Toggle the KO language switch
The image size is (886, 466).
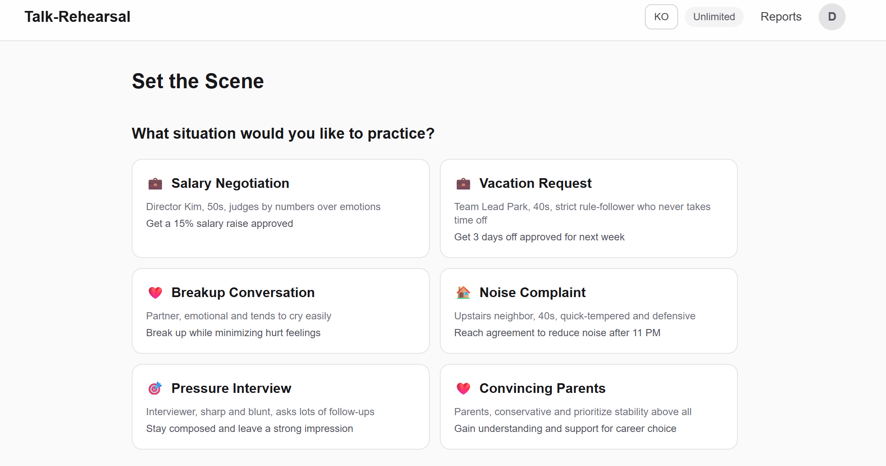click(661, 16)
